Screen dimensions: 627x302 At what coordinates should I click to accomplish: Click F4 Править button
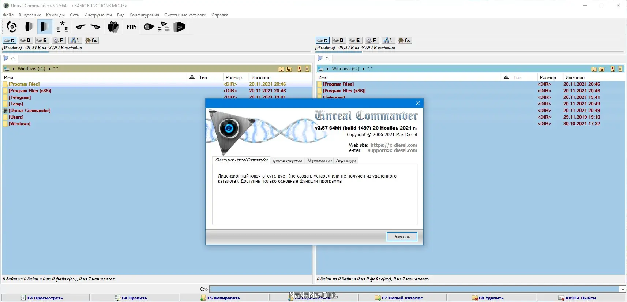[x=135, y=298]
